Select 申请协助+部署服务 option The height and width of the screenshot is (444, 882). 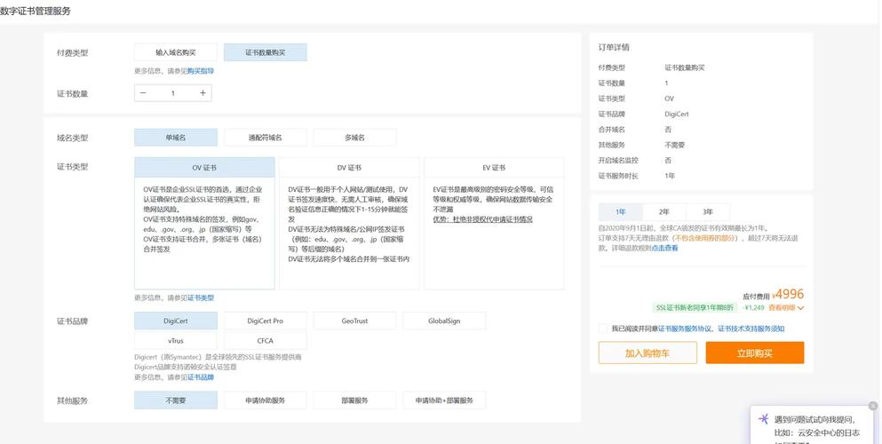click(x=444, y=400)
